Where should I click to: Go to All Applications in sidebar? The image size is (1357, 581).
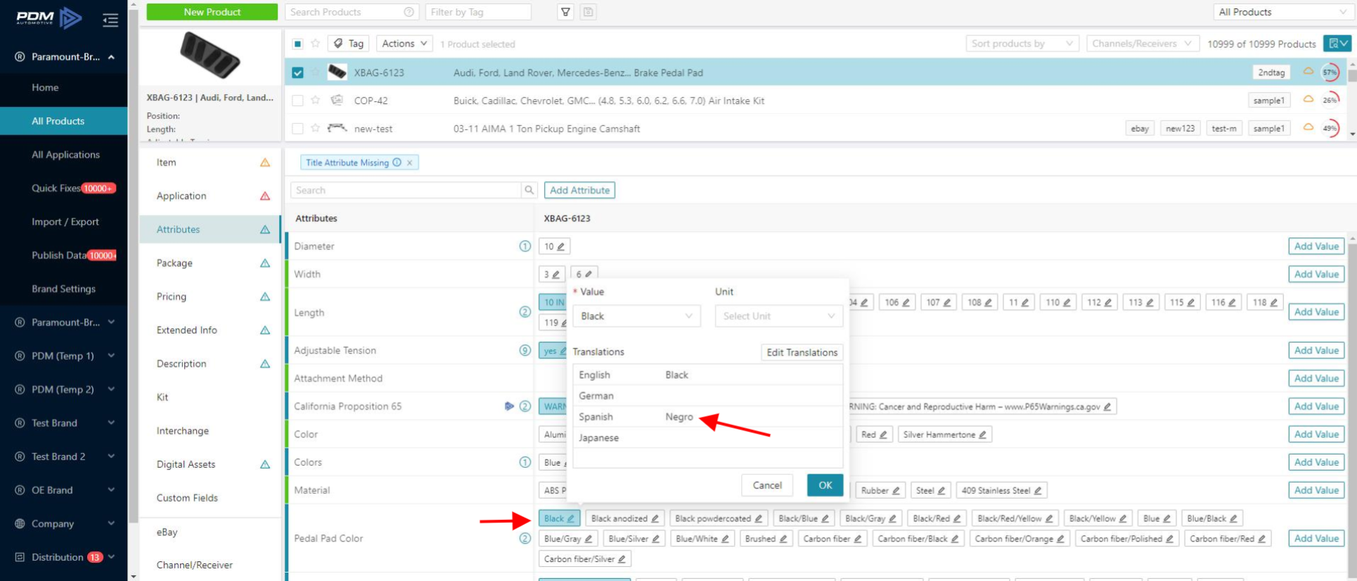click(x=65, y=155)
